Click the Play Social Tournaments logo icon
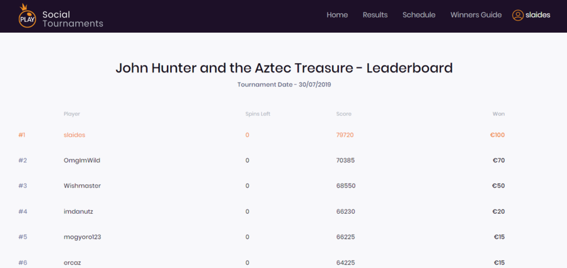The height and width of the screenshot is (268, 567). (x=27, y=16)
